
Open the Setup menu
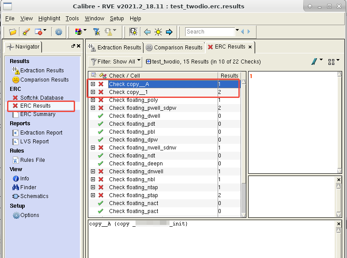(117, 19)
